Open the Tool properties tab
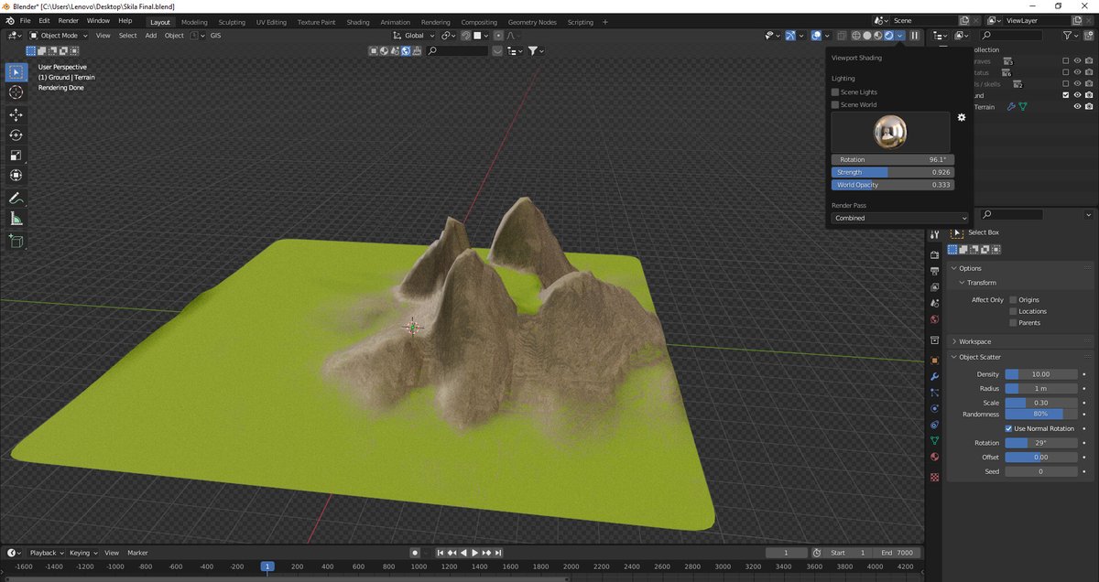Screen dimensions: 1099x582 pos(934,234)
